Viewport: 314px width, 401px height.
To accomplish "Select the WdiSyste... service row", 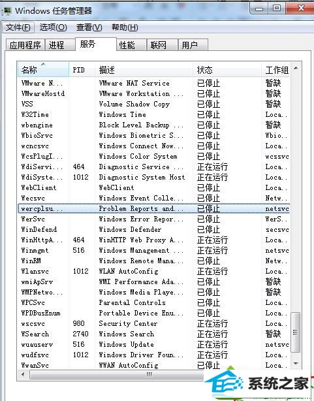I will coord(154,177).
